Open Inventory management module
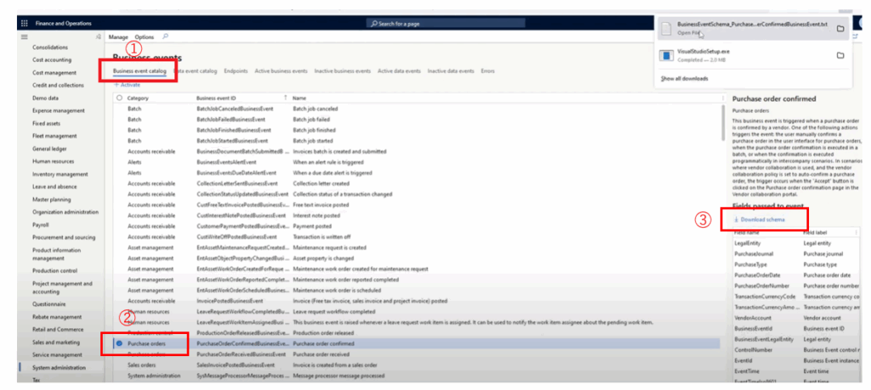 pos(60,174)
